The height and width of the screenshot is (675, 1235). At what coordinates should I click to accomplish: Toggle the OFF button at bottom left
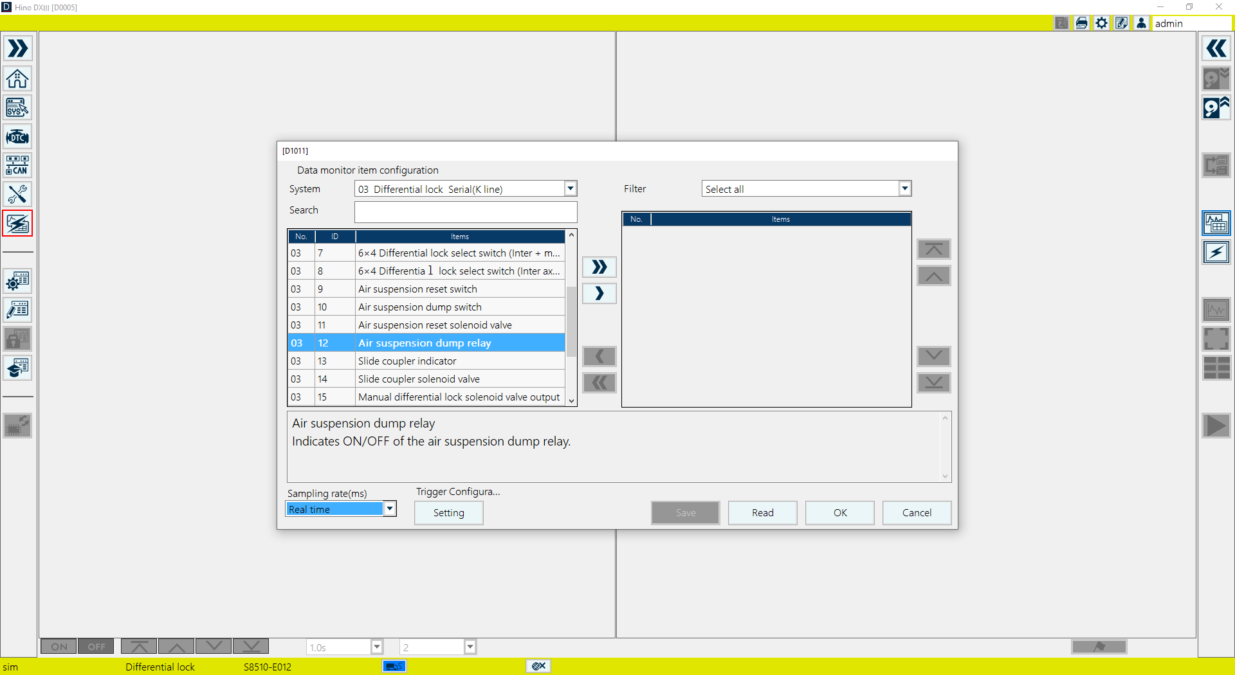96,647
